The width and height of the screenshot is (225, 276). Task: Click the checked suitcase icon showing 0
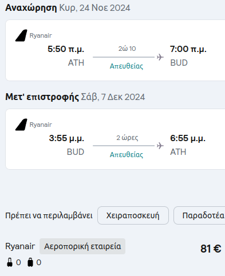click(x=30, y=262)
